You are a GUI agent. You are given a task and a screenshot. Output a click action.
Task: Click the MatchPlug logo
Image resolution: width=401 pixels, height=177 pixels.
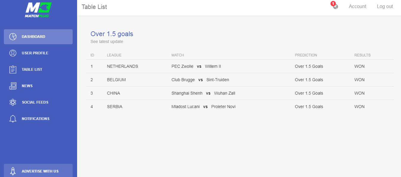point(38,10)
